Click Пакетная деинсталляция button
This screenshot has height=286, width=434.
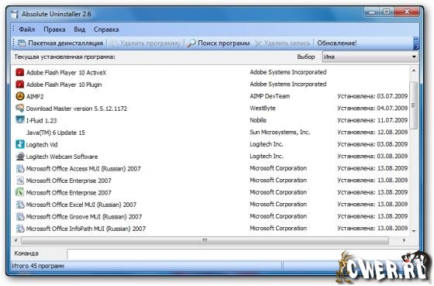click(x=60, y=43)
